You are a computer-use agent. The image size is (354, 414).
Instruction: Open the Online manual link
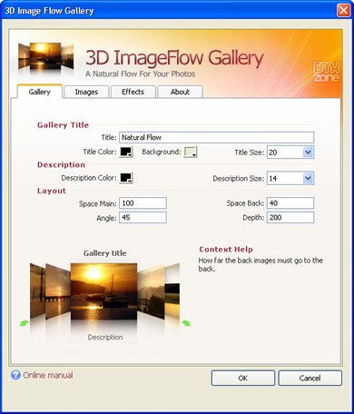coord(48,375)
